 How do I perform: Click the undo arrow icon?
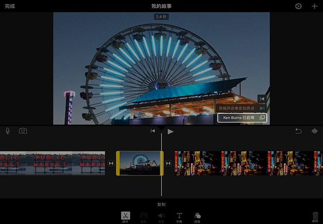[298, 131]
